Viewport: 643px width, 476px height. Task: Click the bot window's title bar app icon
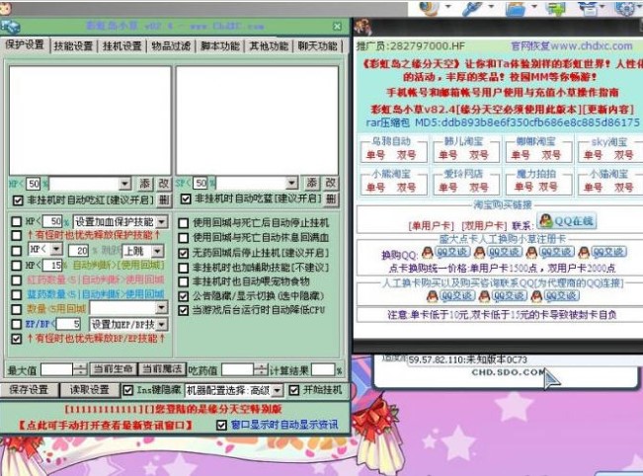point(10,27)
